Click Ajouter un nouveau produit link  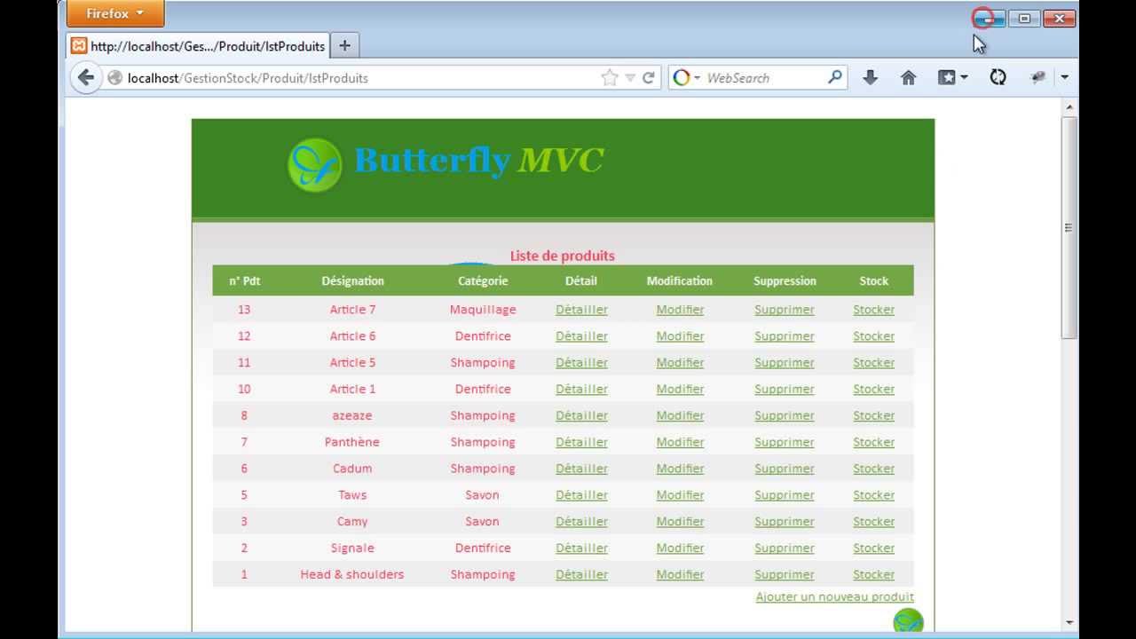click(834, 596)
